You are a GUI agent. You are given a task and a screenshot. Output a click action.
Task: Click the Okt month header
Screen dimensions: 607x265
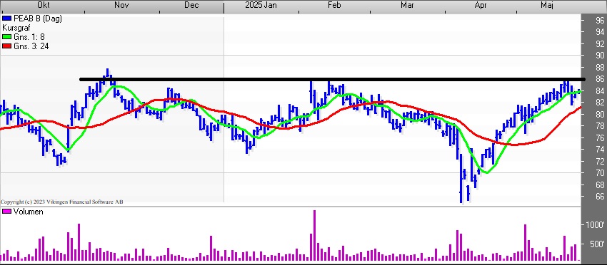[x=44, y=5]
